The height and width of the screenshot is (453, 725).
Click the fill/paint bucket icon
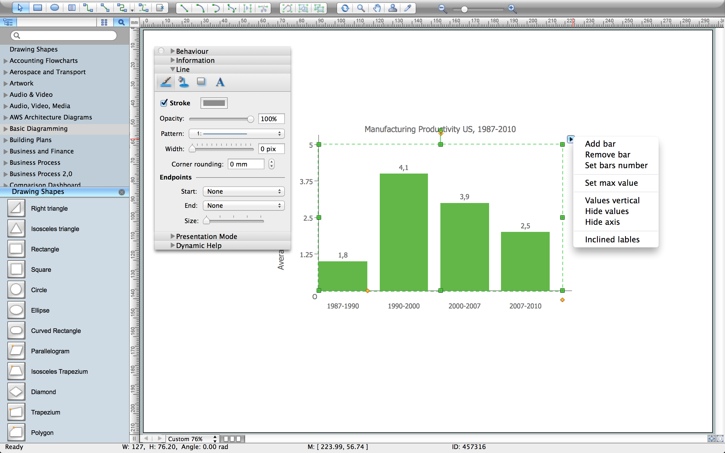tap(183, 82)
